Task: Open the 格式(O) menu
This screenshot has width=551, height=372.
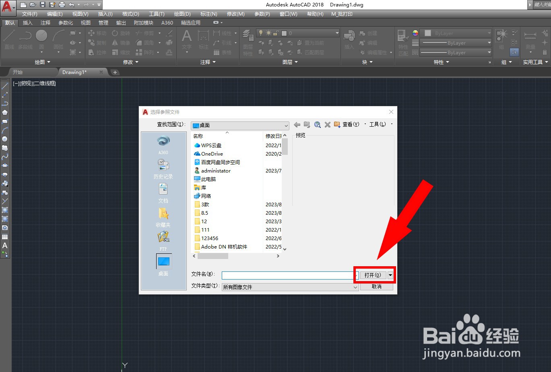Action: coord(131,14)
